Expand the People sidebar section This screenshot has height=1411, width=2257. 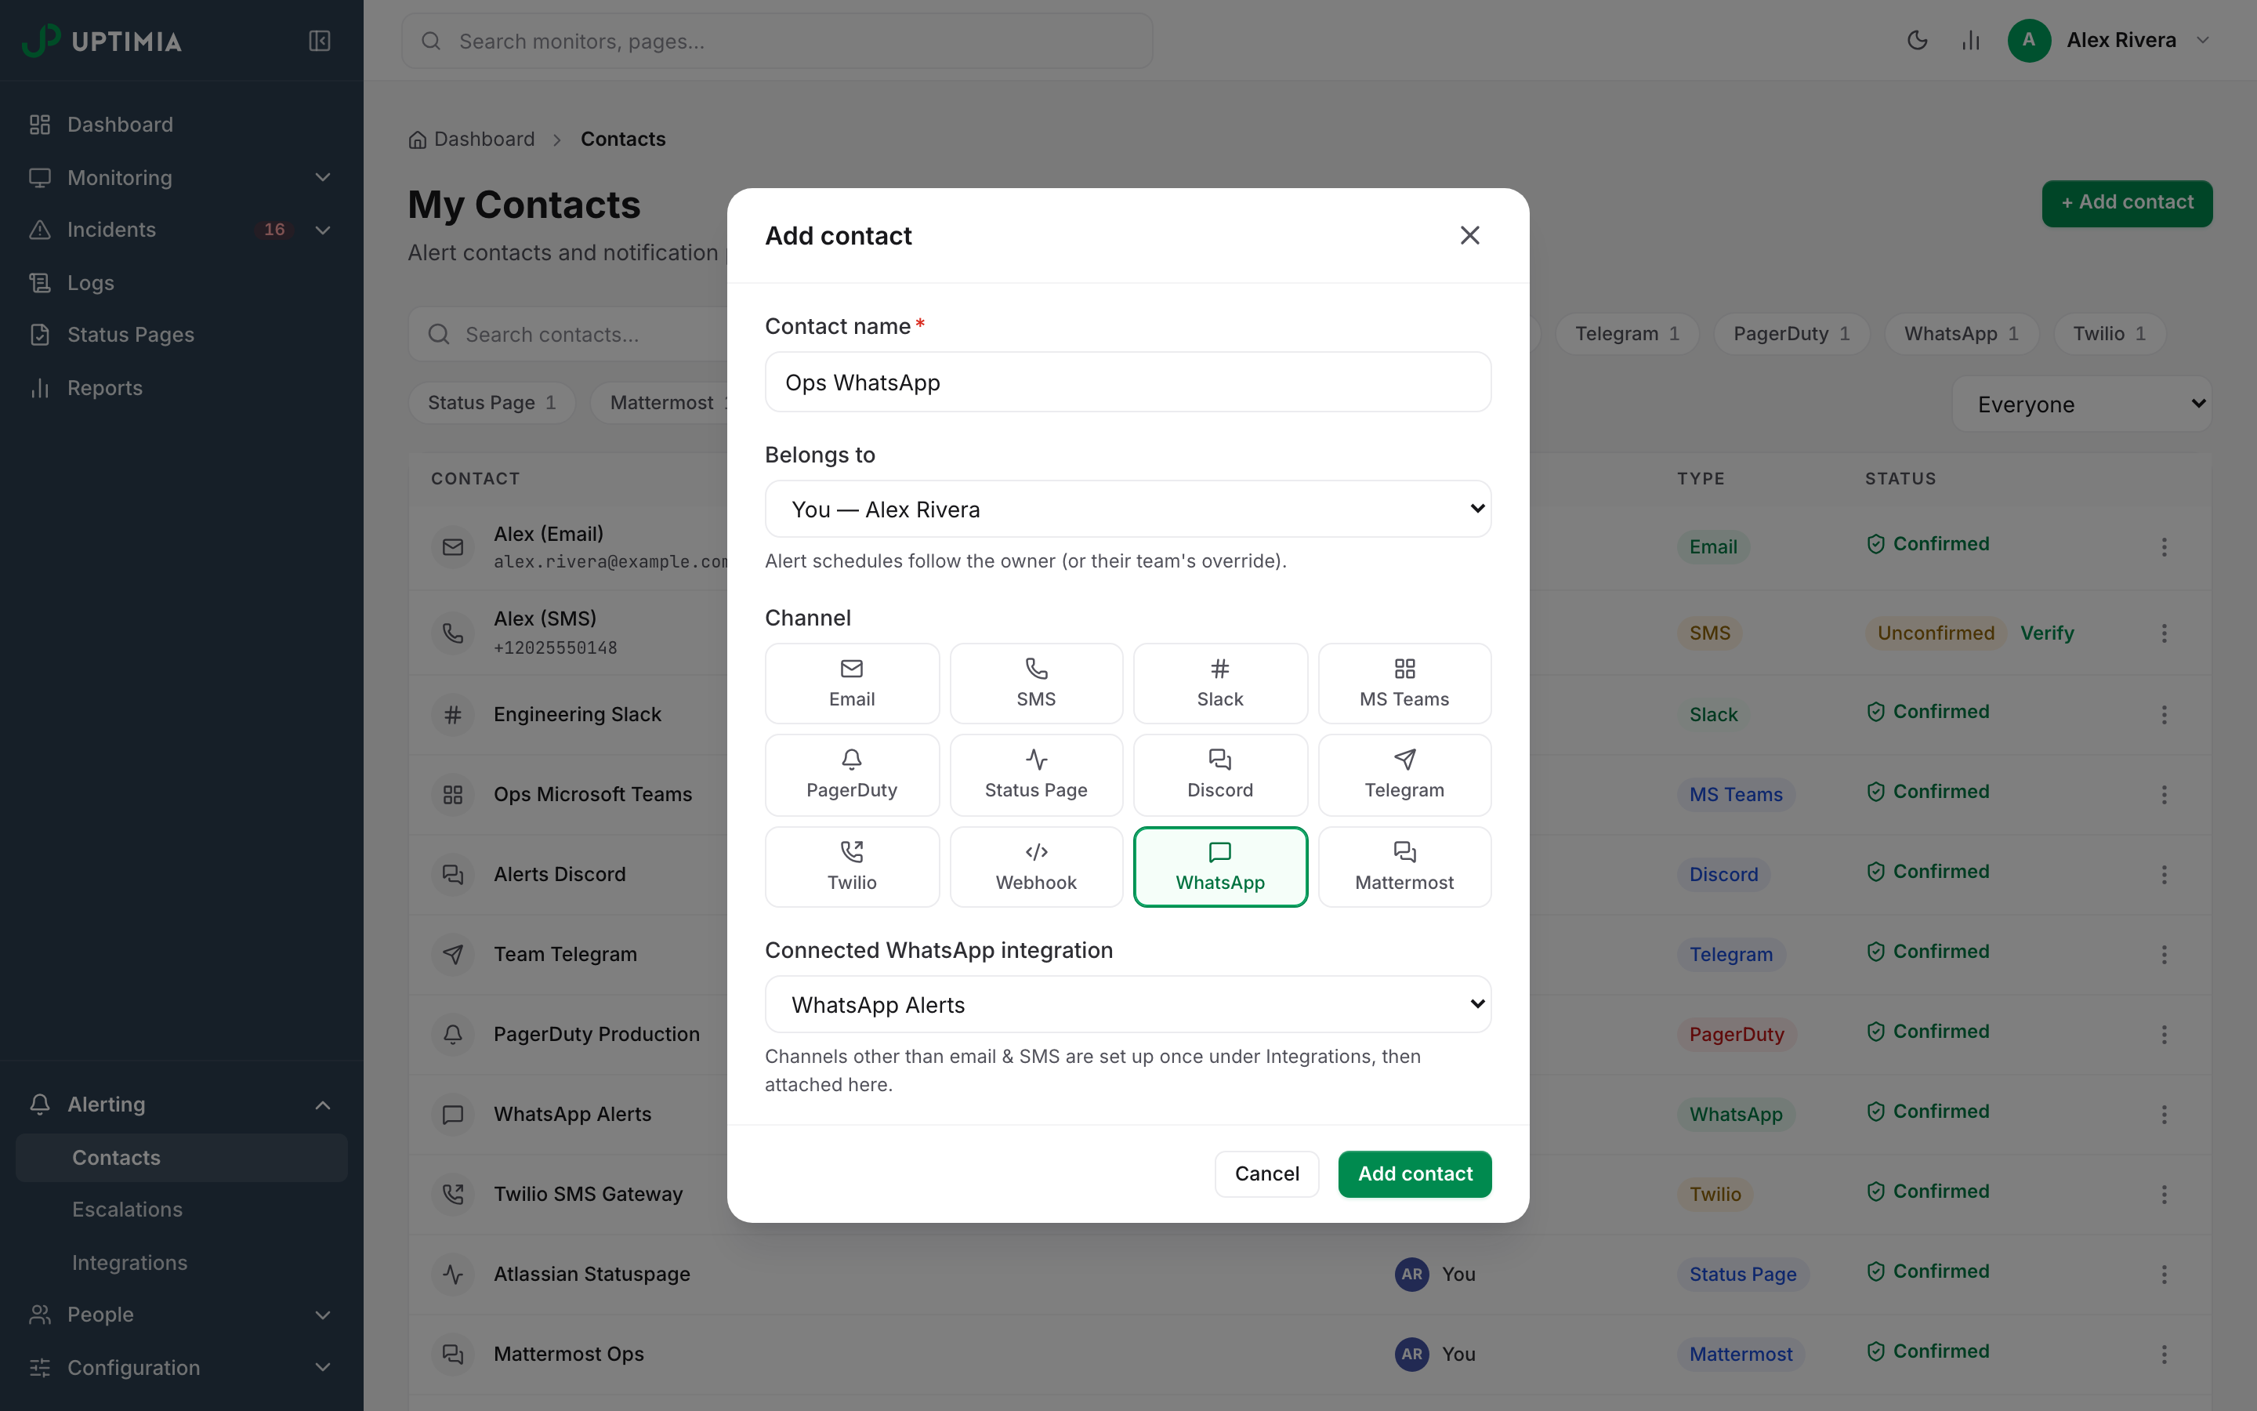tap(181, 1315)
